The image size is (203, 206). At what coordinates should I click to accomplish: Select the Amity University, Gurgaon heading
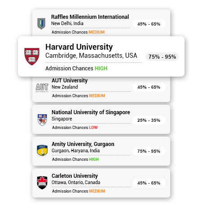pyautogui.click(x=83, y=144)
